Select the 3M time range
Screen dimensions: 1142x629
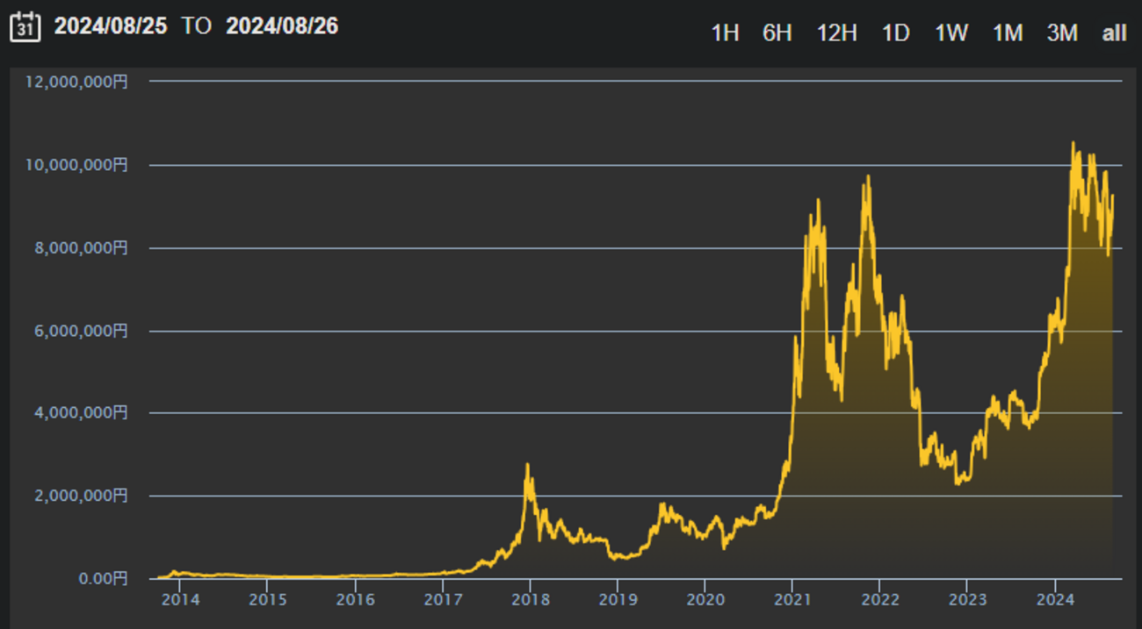point(1062,33)
